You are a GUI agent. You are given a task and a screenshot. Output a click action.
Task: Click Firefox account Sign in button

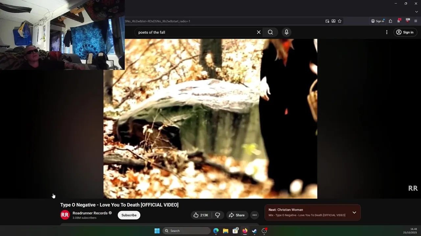pos(378,21)
